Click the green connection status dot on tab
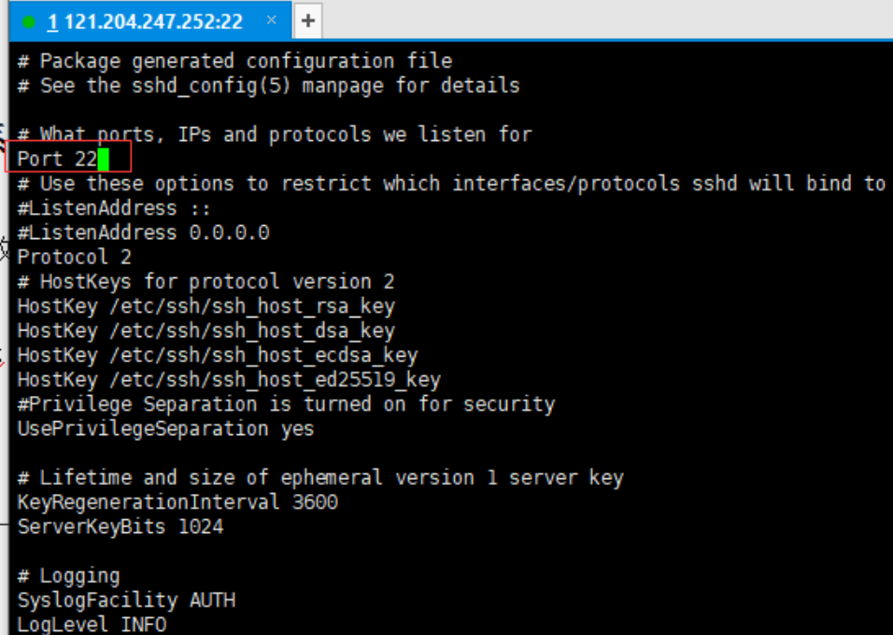 click(28, 21)
